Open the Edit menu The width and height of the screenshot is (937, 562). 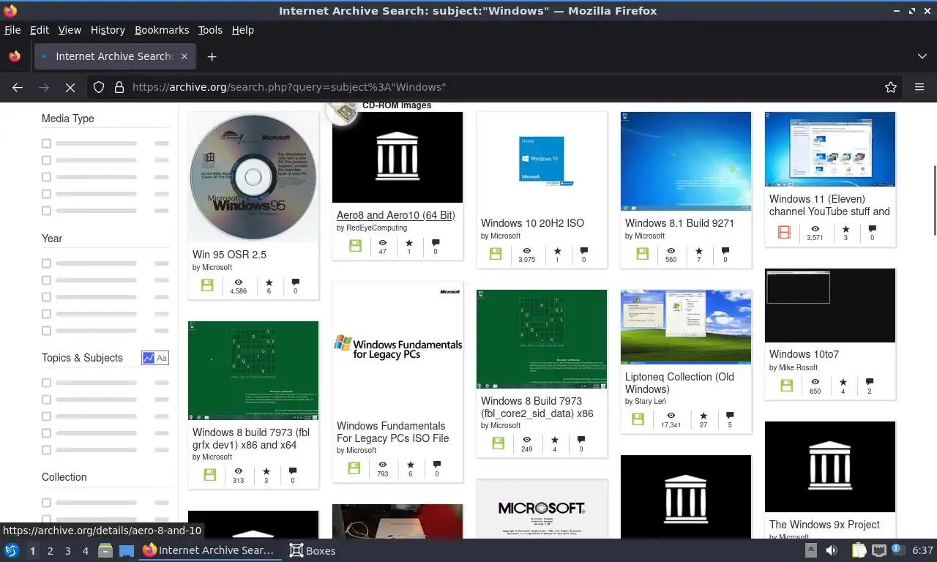40,30
